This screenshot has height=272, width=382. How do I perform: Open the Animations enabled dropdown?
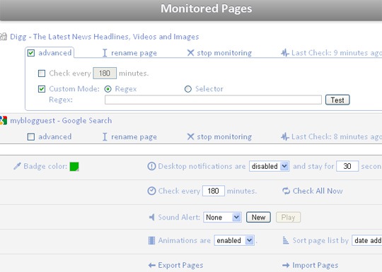(x=234, y=240)
